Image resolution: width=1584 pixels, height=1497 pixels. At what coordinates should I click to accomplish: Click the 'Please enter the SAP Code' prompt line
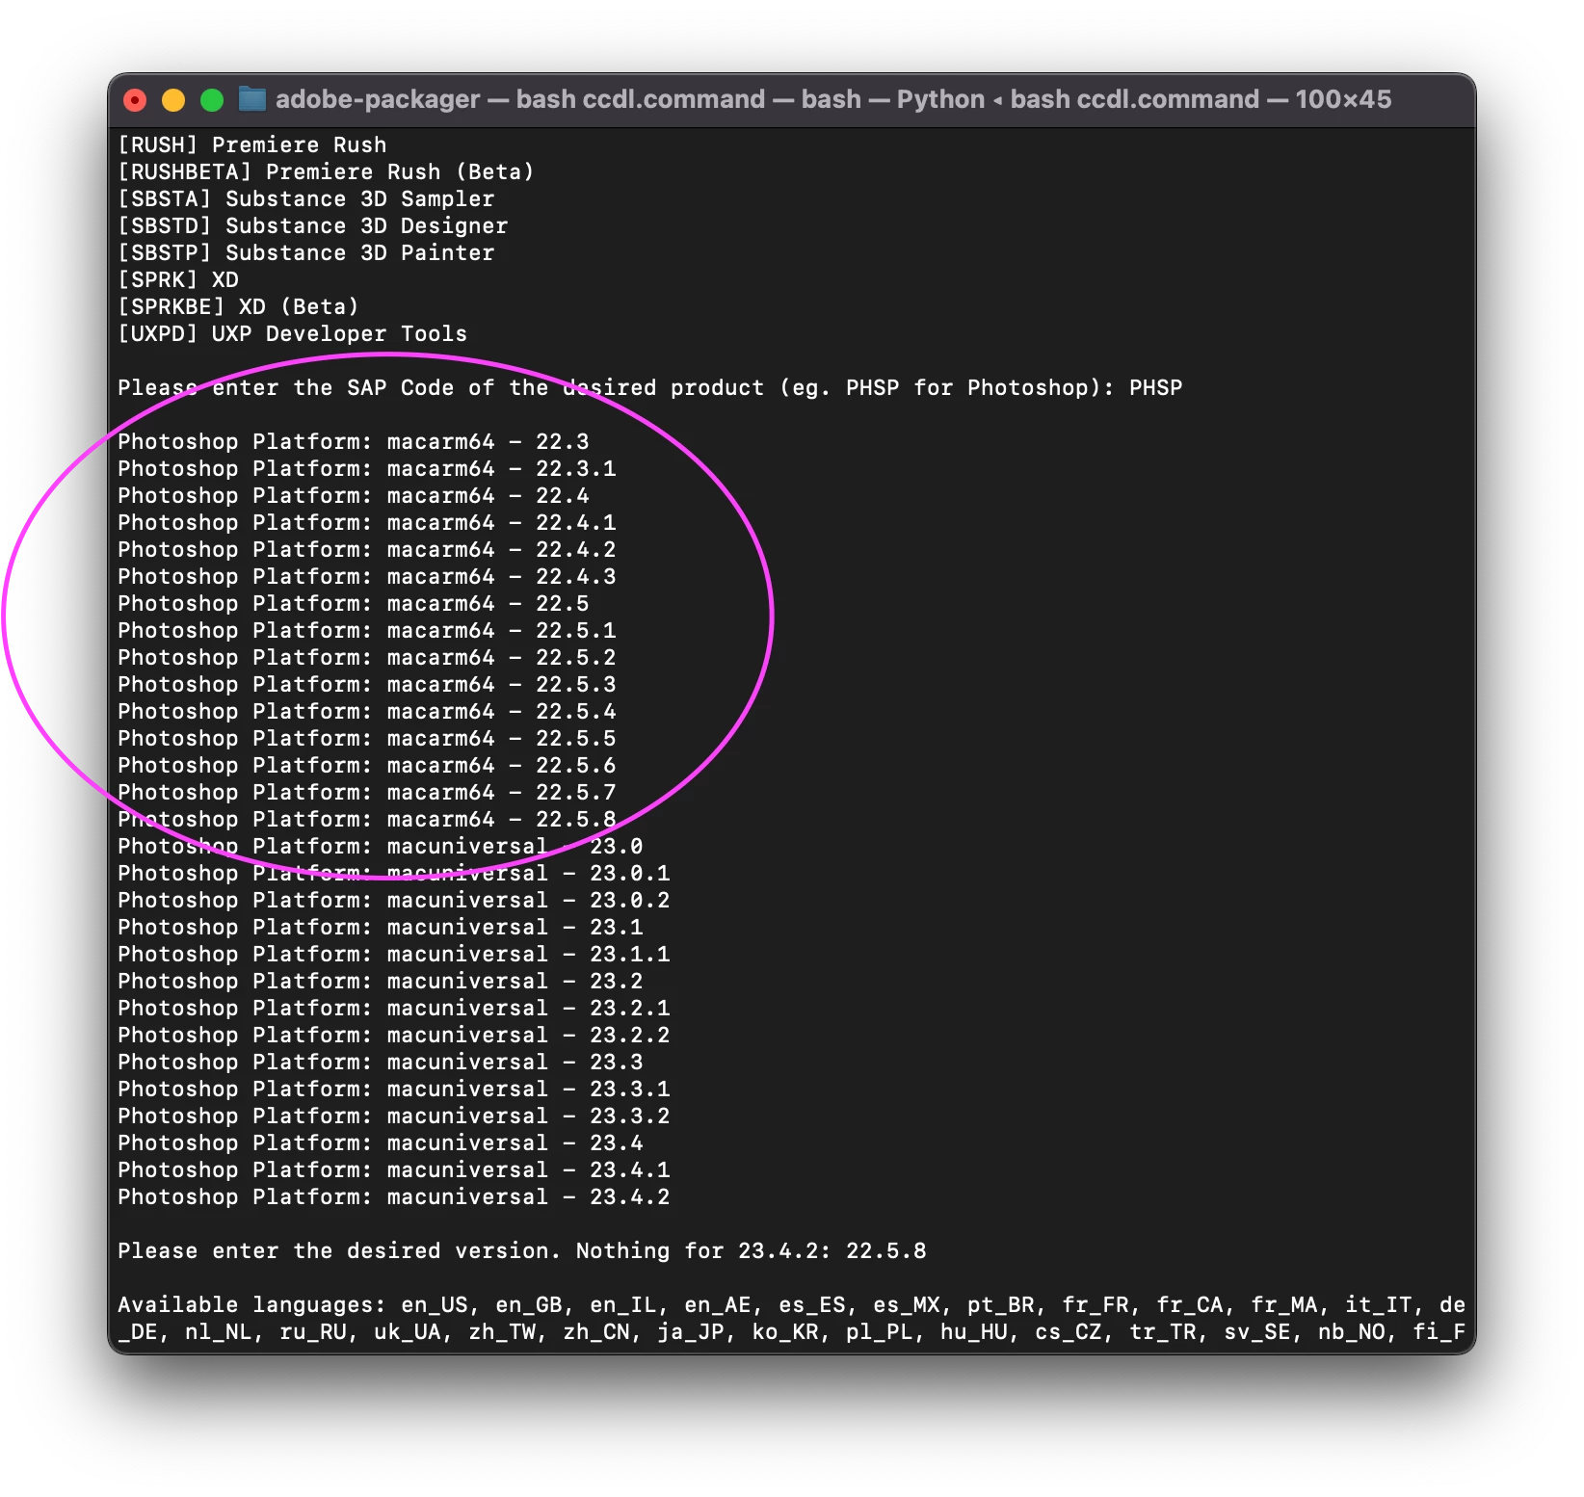650,388
